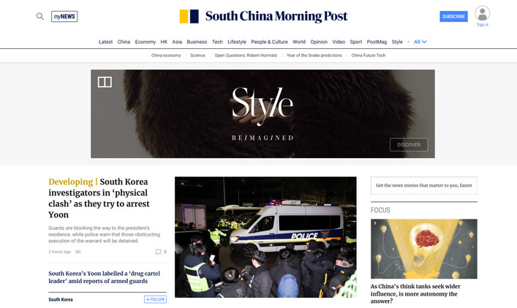517x308 pixels.
Task: Open the search magnifier icon
Action: pos(40,16)
